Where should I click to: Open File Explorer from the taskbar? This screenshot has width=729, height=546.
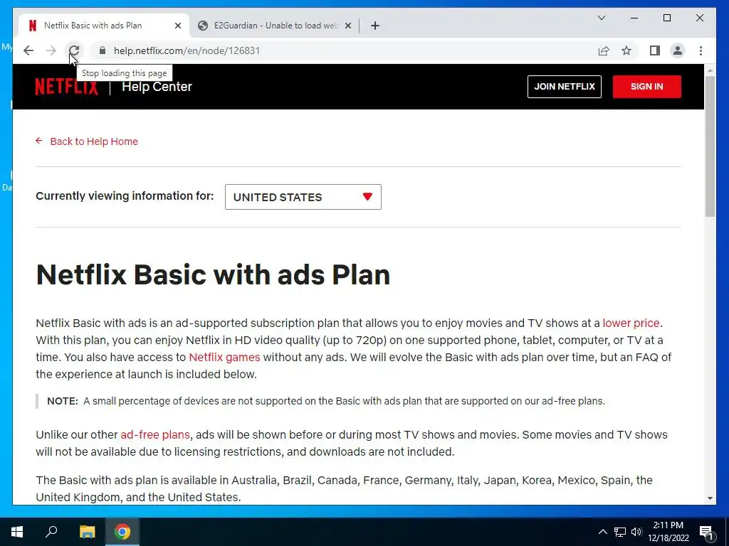pyautogui.click(x=87, y=532)
